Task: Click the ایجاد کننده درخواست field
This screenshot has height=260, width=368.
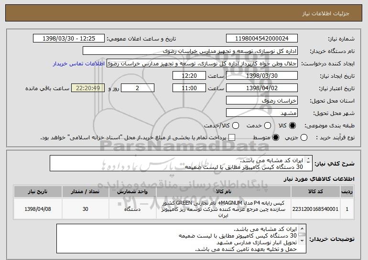Action: pyautogui.click(x=202, y=63)
